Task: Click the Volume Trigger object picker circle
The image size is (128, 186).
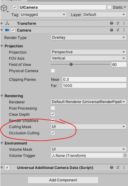Action: click(x=125, y=155)
